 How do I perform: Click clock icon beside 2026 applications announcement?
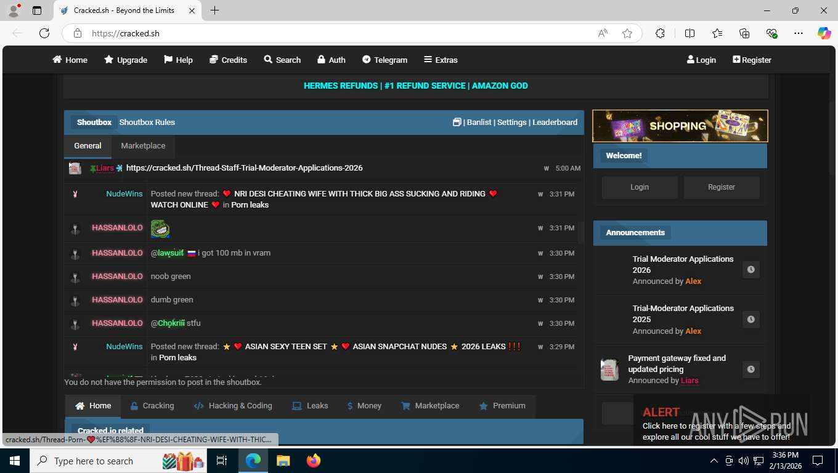click(751, 269)
